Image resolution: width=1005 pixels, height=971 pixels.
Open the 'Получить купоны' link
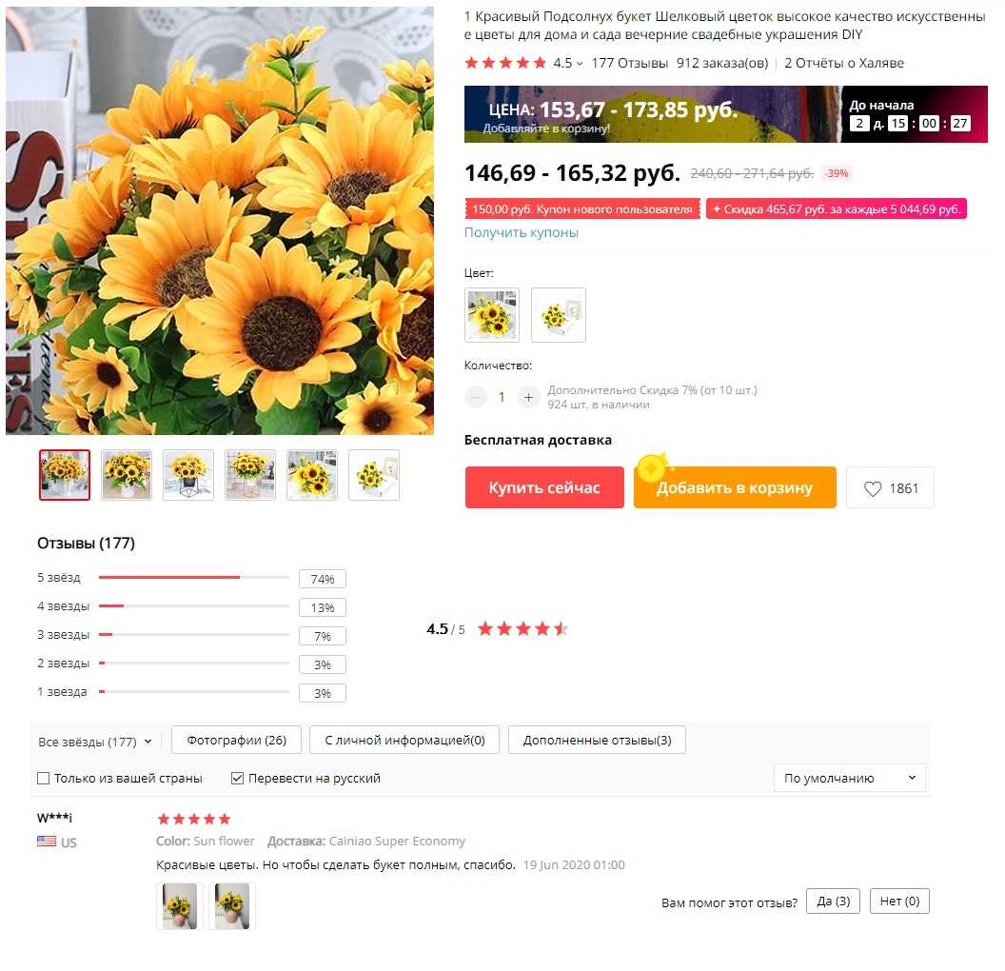[522, 232]
